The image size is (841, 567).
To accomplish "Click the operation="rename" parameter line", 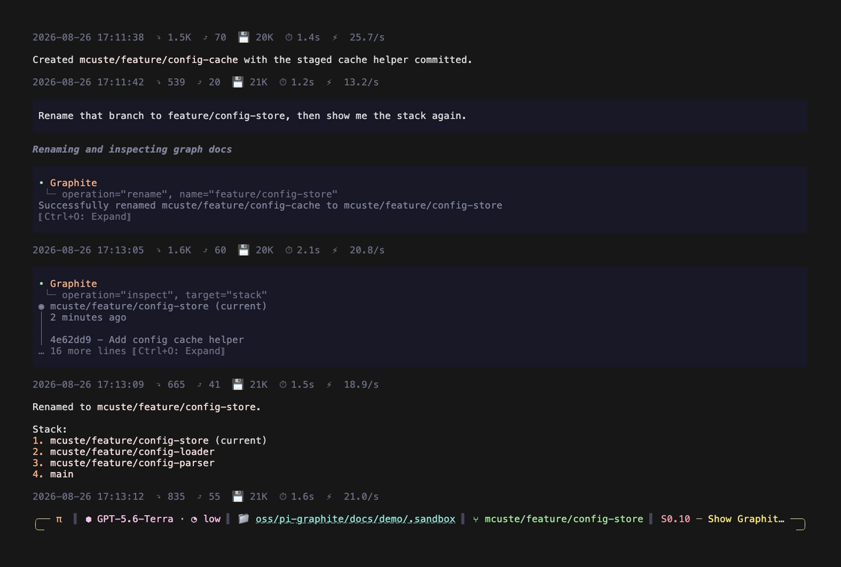I will click(x=200, y=194).
